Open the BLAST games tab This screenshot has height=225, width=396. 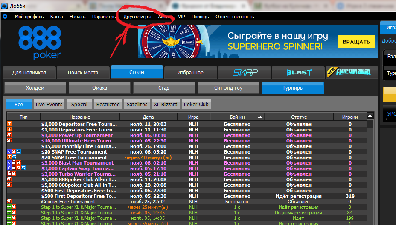(x=299, y=72)
